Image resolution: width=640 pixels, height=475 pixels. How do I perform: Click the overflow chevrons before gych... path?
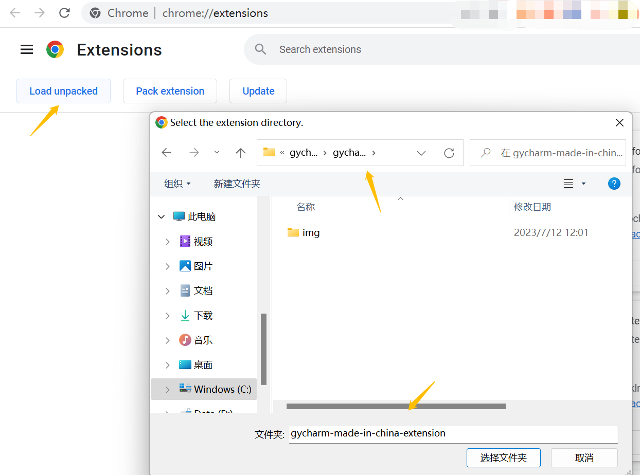point(282,153)
